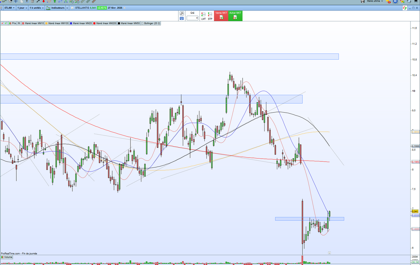Screen dimensions: 420x265
Task: Click the link chain icon beside STLAM
Action: [x=1, y=8]
